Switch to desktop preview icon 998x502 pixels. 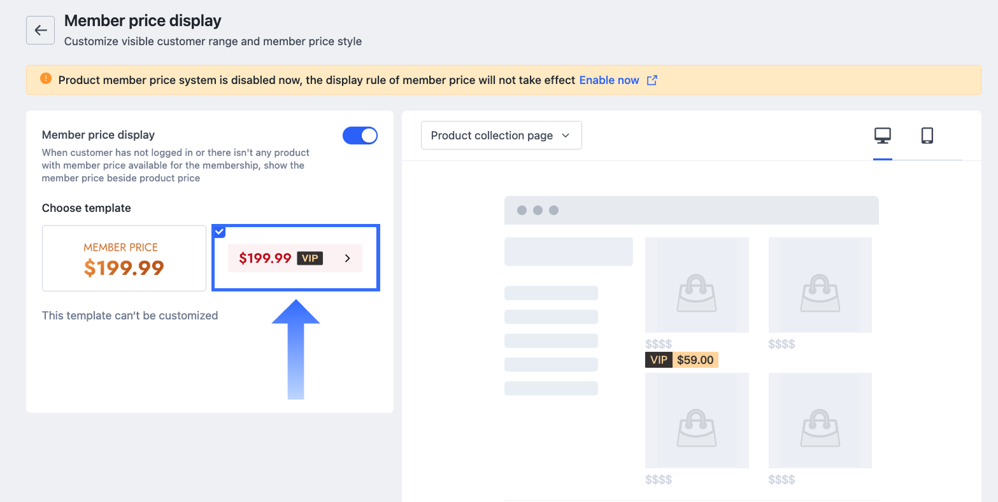click(883, 136)
